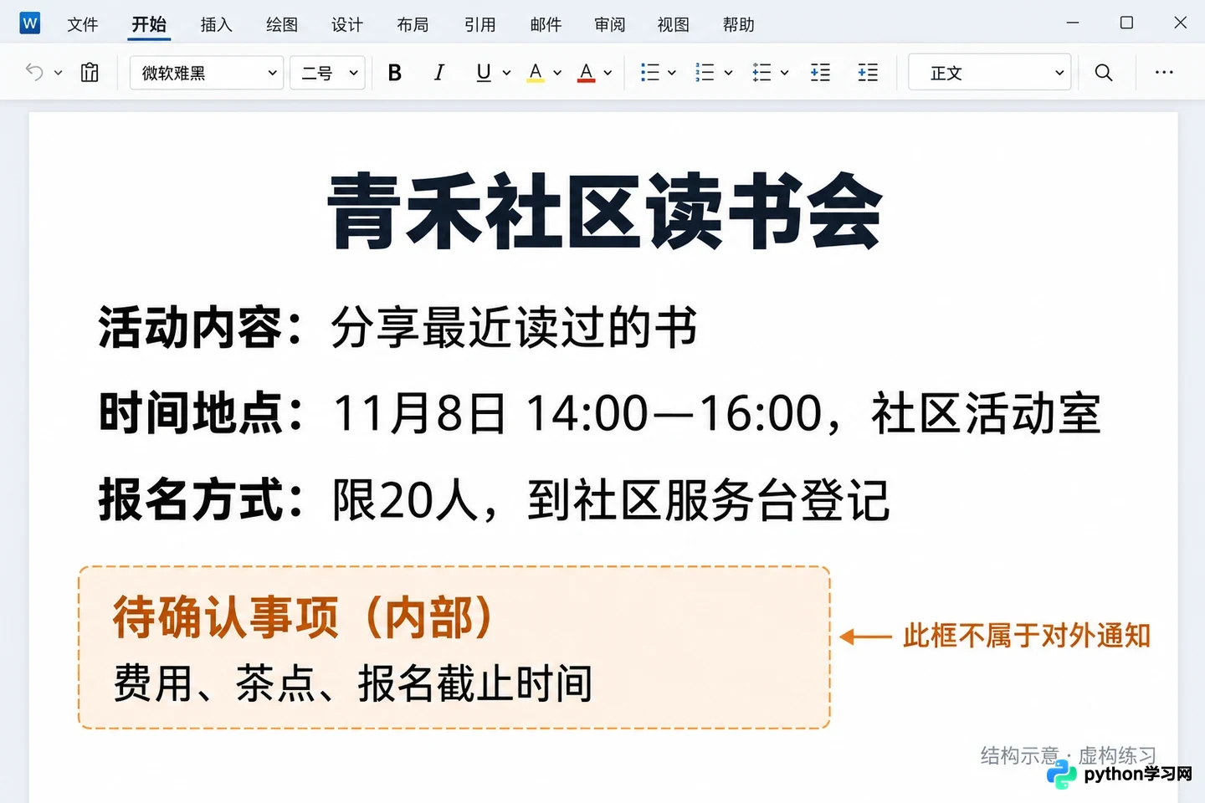Image resolution: width=1205 pixels, height=803 pixels.
Task: Open the 二号 font size dropdown
Action: [327, 73]
